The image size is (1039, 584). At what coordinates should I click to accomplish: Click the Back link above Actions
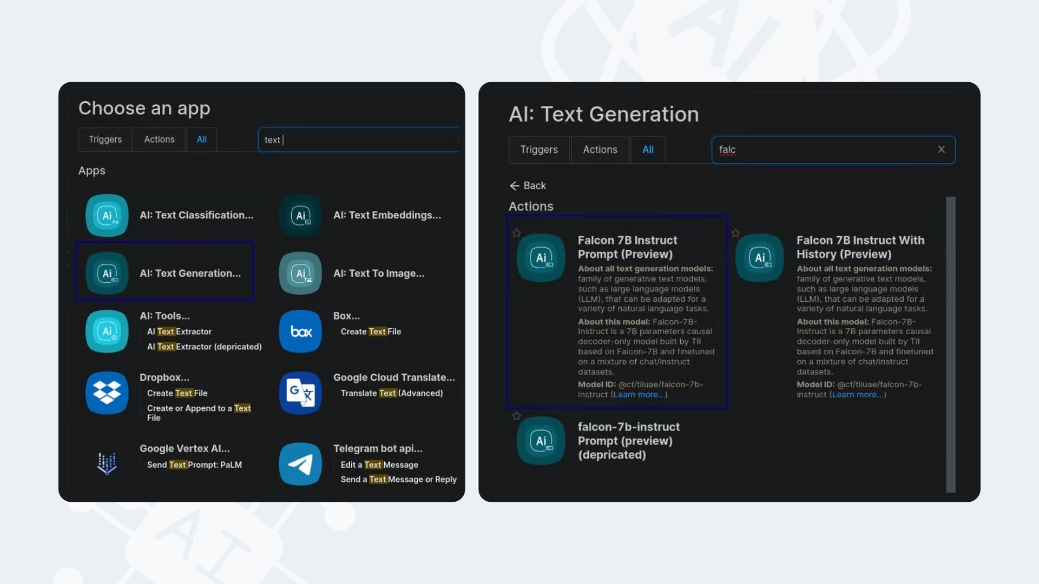click(528, 185)
